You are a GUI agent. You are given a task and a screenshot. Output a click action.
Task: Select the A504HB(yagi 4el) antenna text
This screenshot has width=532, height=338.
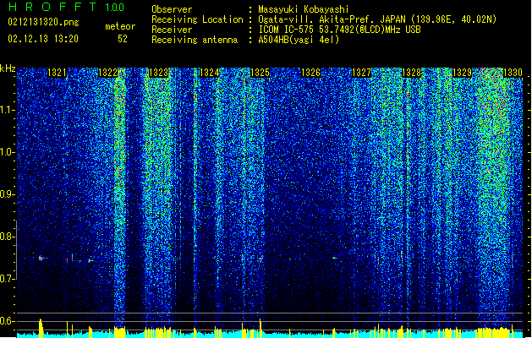[299, 40]
